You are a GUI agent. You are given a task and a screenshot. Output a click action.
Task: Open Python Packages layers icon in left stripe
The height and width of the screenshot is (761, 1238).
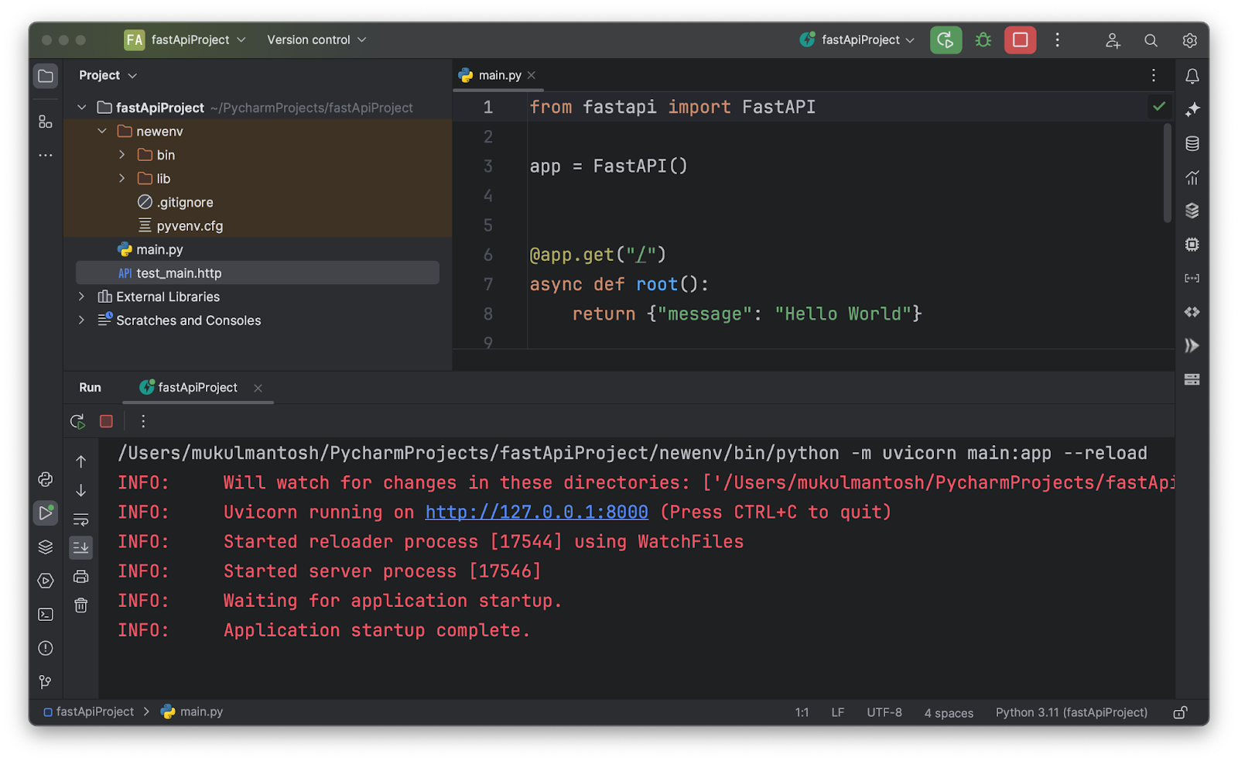(46, 547)
